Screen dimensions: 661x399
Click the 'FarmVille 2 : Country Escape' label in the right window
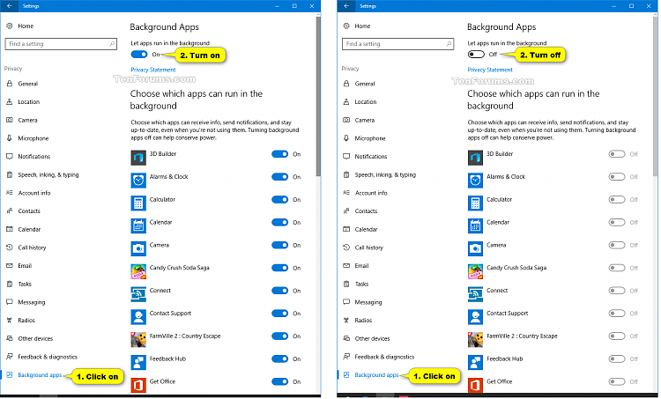pyautogui.click(x=522, y=336)
